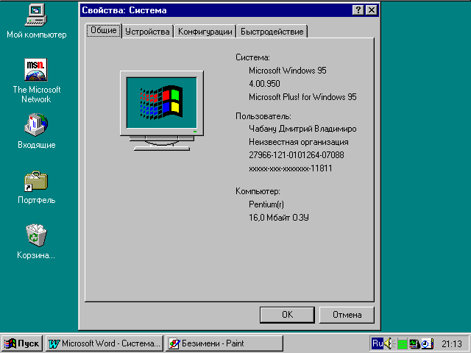Click the Неизвестная организация text
The image size is (471, 353).
coord(299,142)
